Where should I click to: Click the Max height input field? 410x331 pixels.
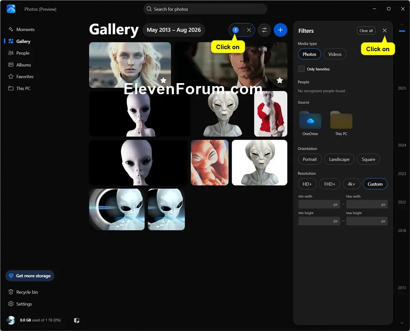pyautogui.click(x=367, y=221)
